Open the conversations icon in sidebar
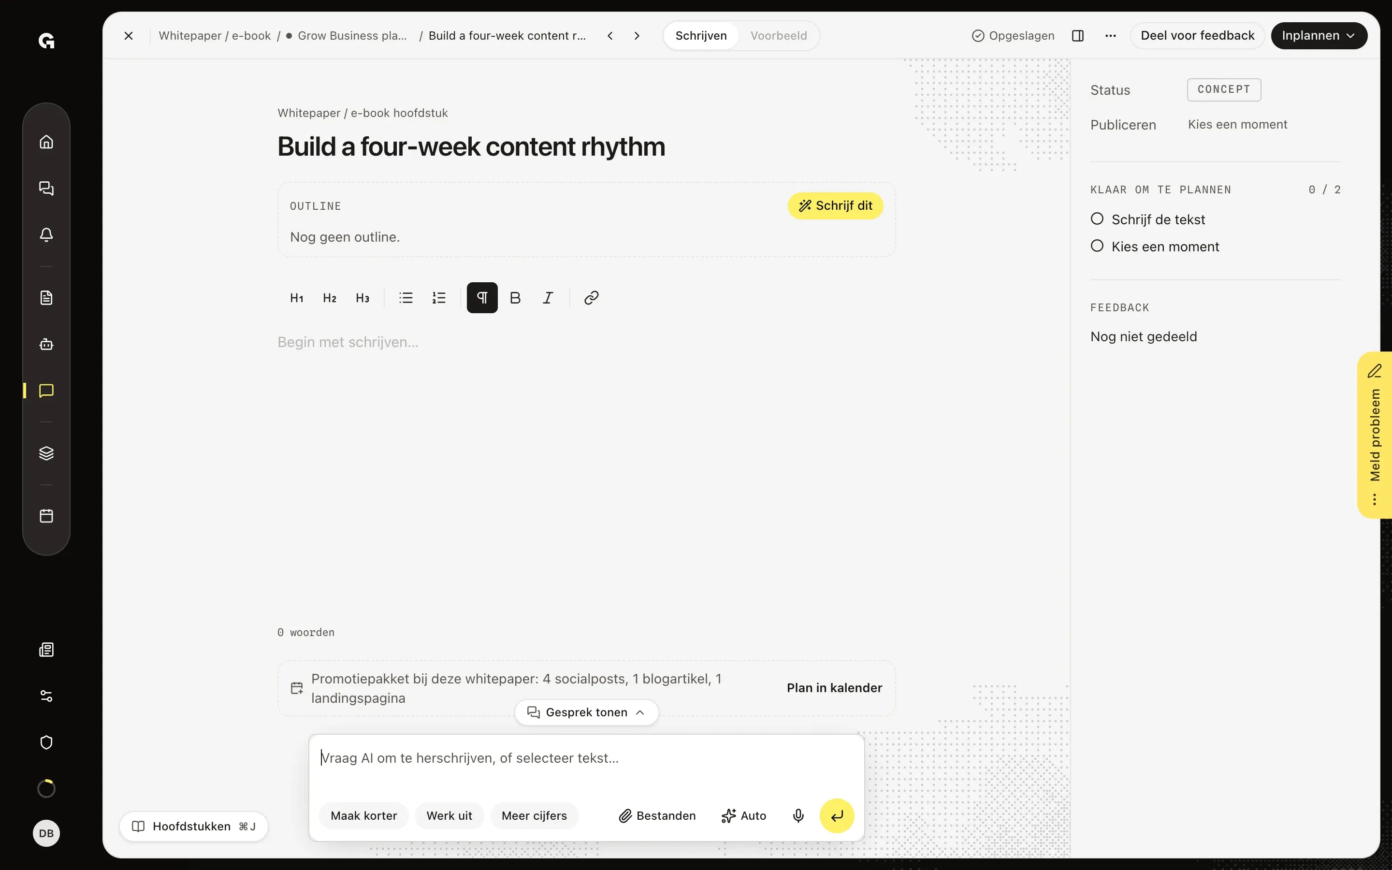The height and width of the screenshot is (870, 1392). pos(46,188)
